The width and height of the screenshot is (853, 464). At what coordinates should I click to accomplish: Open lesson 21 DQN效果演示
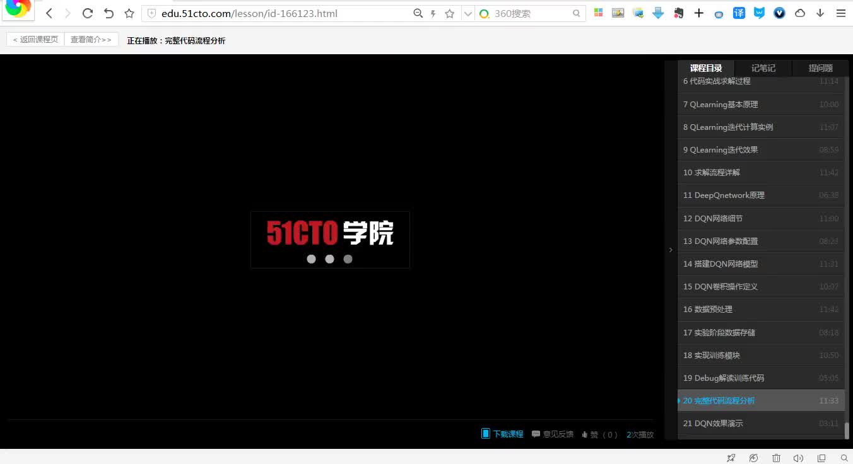click(761, 423)
